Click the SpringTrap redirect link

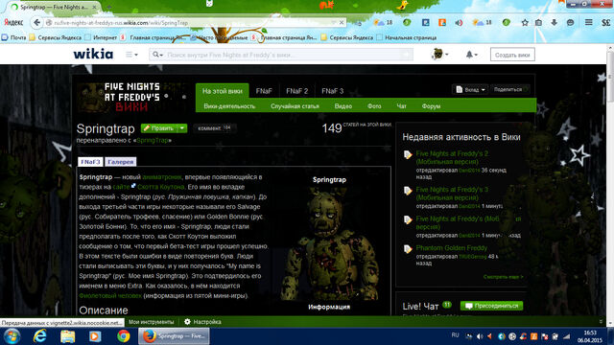pos(152,140)
